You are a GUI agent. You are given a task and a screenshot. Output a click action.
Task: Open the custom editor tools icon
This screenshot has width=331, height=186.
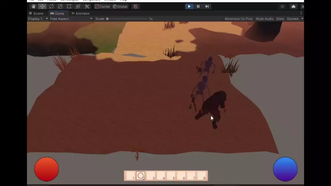pos(87,6)
